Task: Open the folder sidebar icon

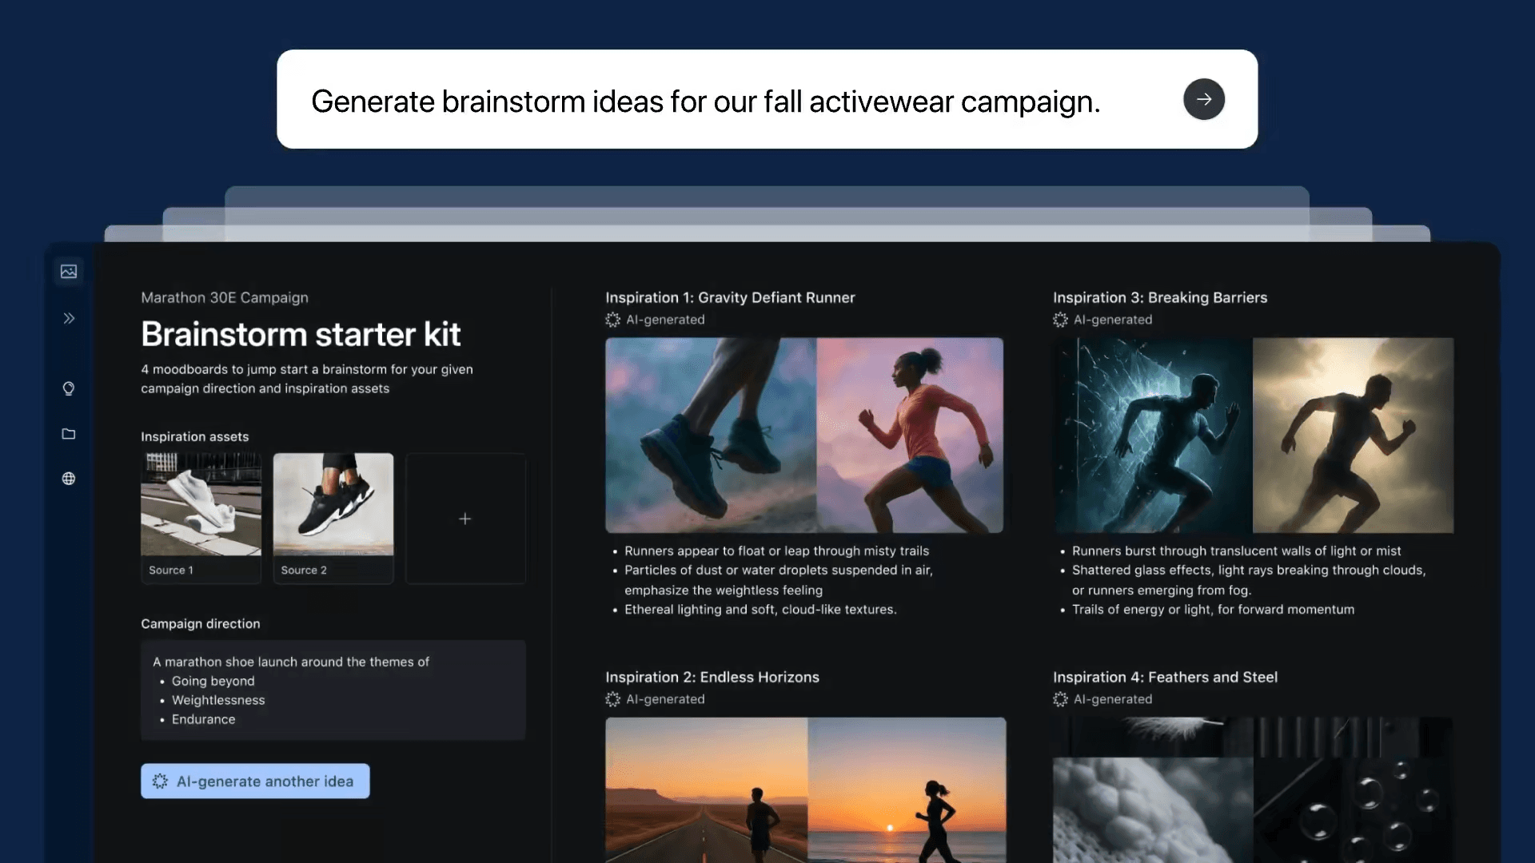Action: [x=69, y=434]
